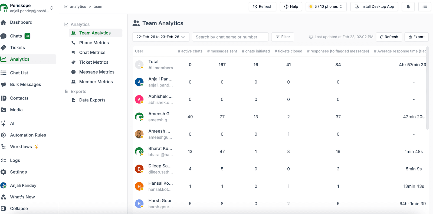Click the Phone Metrics handset icon

[73, 43]
